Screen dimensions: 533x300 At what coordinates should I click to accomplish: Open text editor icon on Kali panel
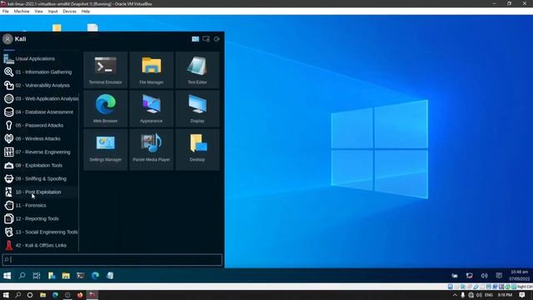pos(110,276)
